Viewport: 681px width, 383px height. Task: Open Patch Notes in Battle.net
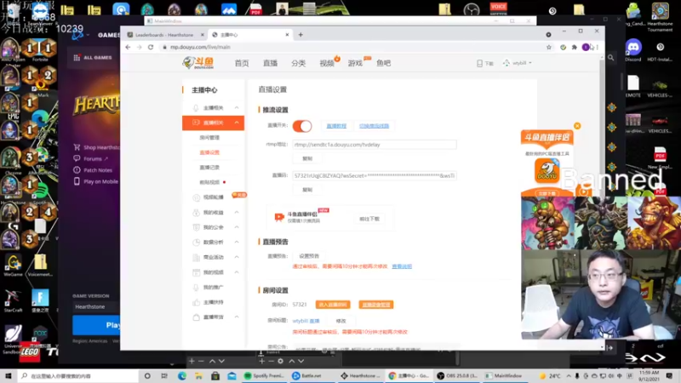[97, 170]
